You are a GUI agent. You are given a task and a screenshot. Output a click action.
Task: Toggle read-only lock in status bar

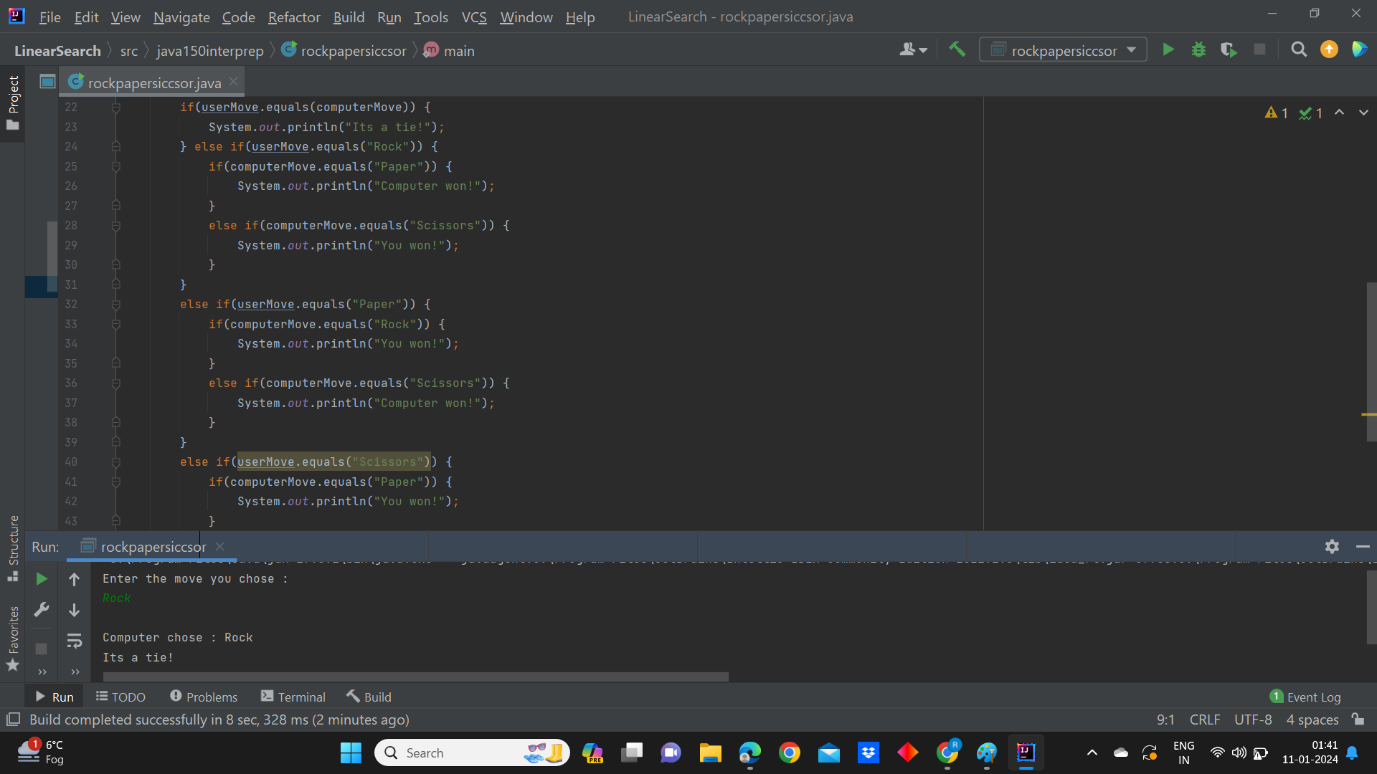[1358, 719]
